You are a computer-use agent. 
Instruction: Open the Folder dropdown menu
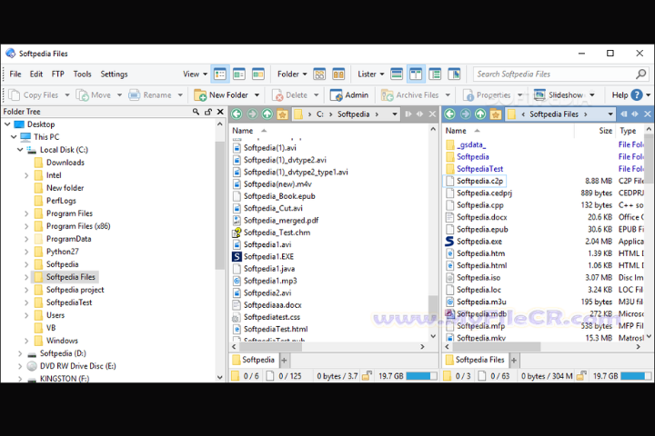(292, 74)
